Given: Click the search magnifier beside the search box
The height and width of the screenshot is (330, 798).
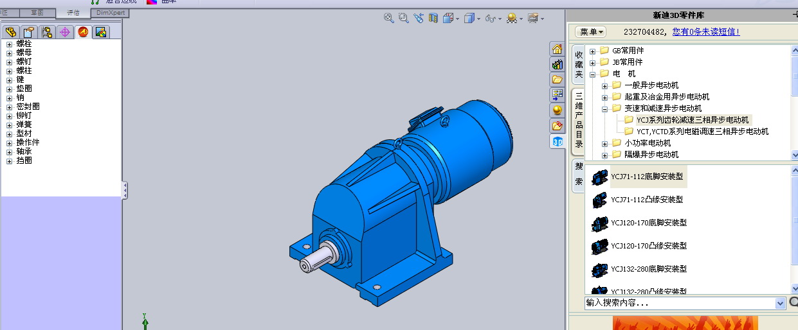Looking at the screenshot, I should 793,302.
